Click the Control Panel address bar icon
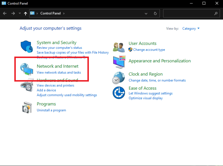This screenshot has height=166, width=223. [x=32, y=13]
